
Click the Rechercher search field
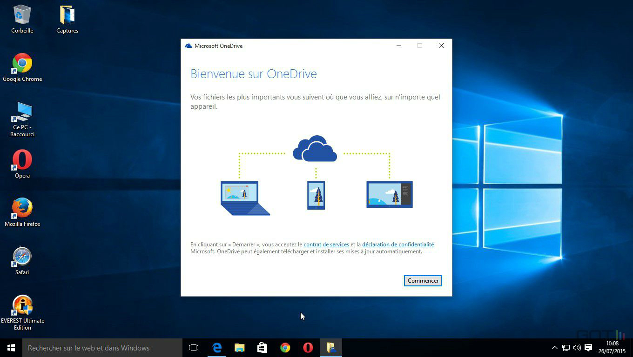point(93,348)
